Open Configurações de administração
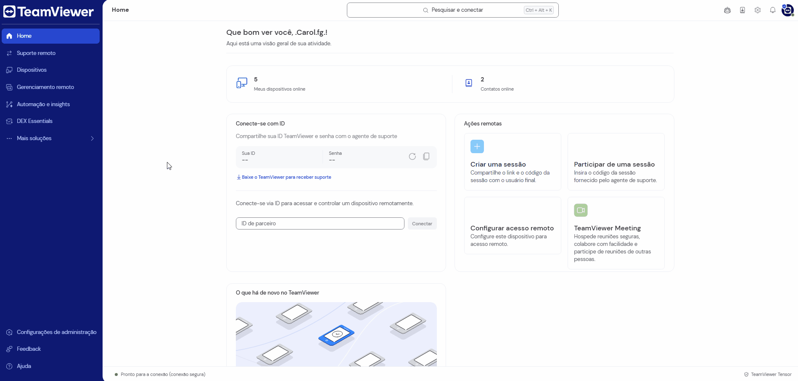Image resolution: width=798 pixels, height=381 pixels. pyautogui.click(x=50, y=332)
